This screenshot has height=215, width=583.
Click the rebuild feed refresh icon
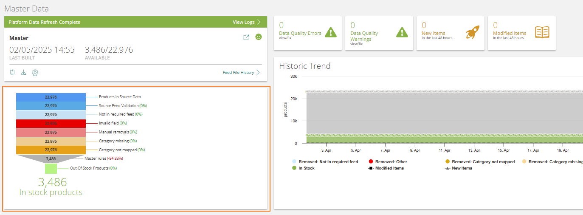coord(12,73)
